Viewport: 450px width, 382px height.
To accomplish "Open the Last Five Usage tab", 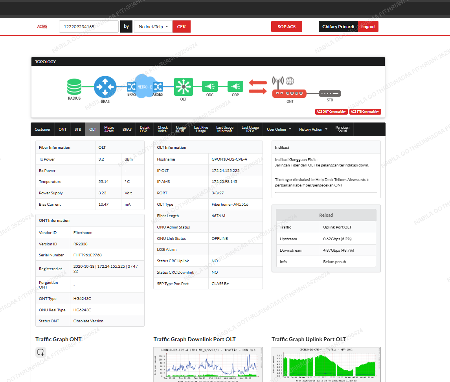I will pyautogui.click(x=201, y=129).
